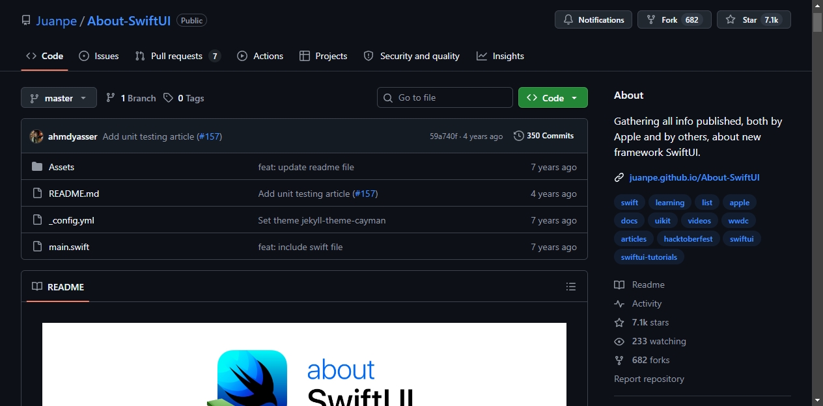Switch to the Projects tab

[324, 56]
